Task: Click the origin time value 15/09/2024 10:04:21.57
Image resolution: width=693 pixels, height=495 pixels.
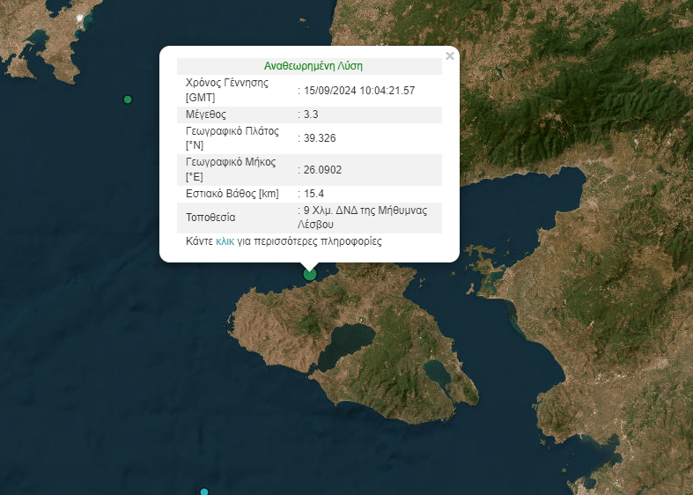Action: (359, 91)
